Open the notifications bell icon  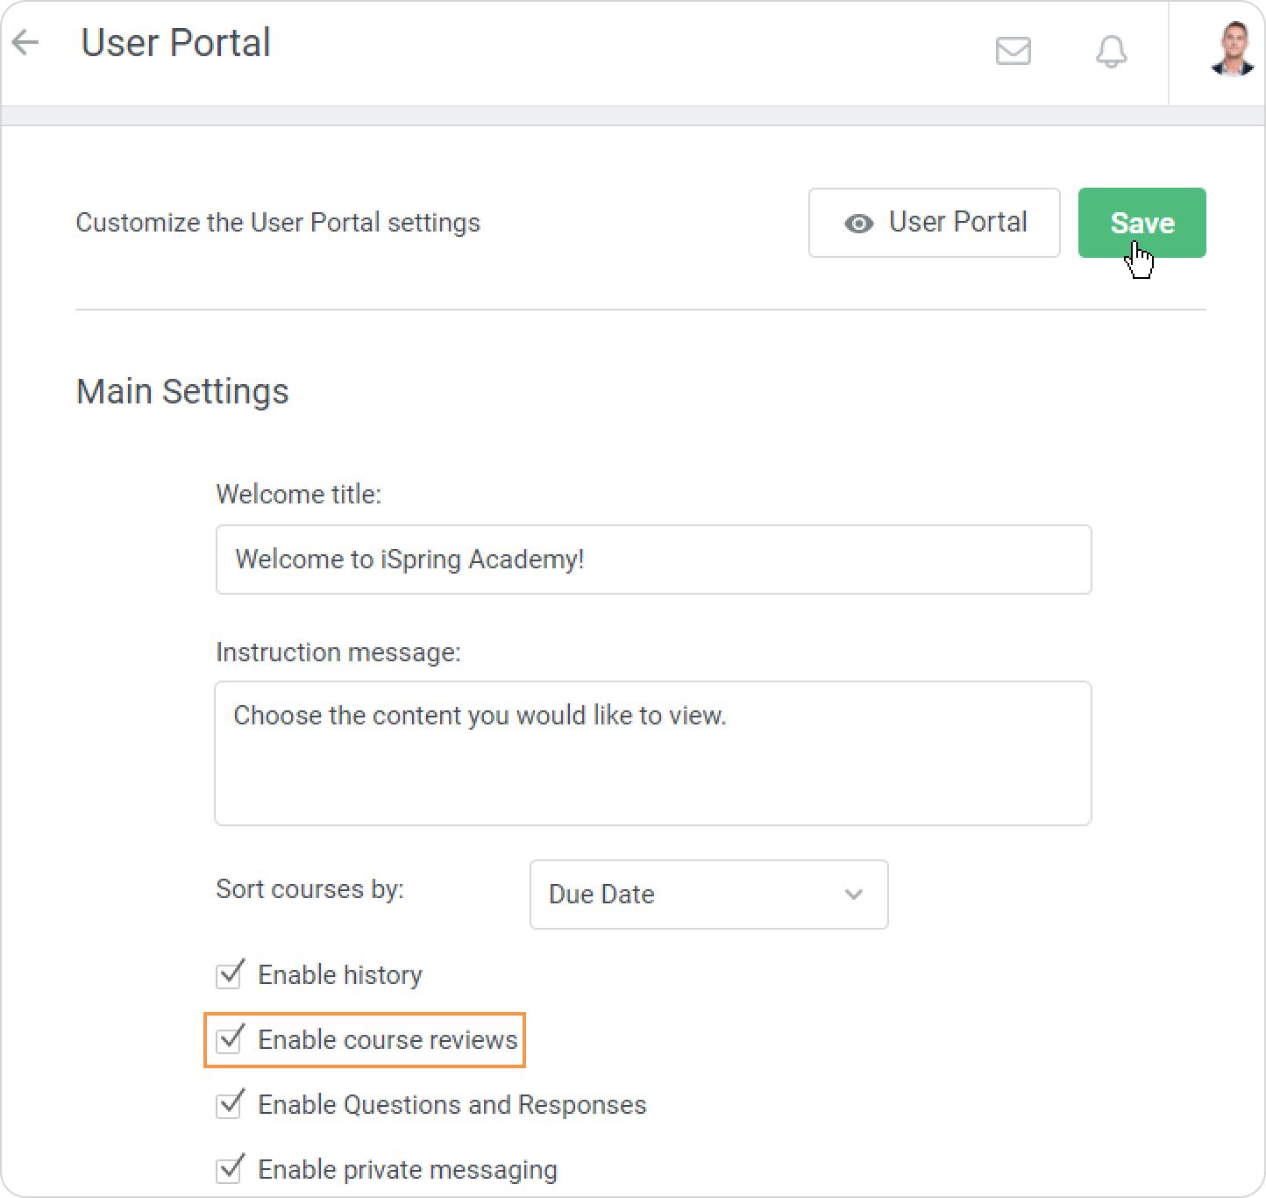point(1111,52)
